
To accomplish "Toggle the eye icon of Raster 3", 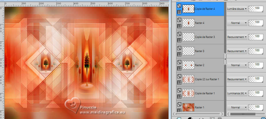I will click(x=179, y=54).
